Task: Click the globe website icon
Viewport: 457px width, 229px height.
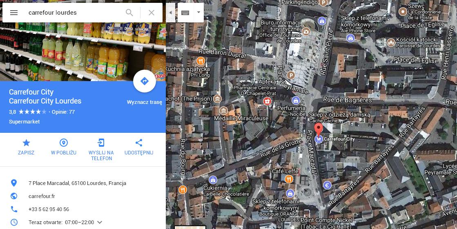Action: click(x=14, y=196)
